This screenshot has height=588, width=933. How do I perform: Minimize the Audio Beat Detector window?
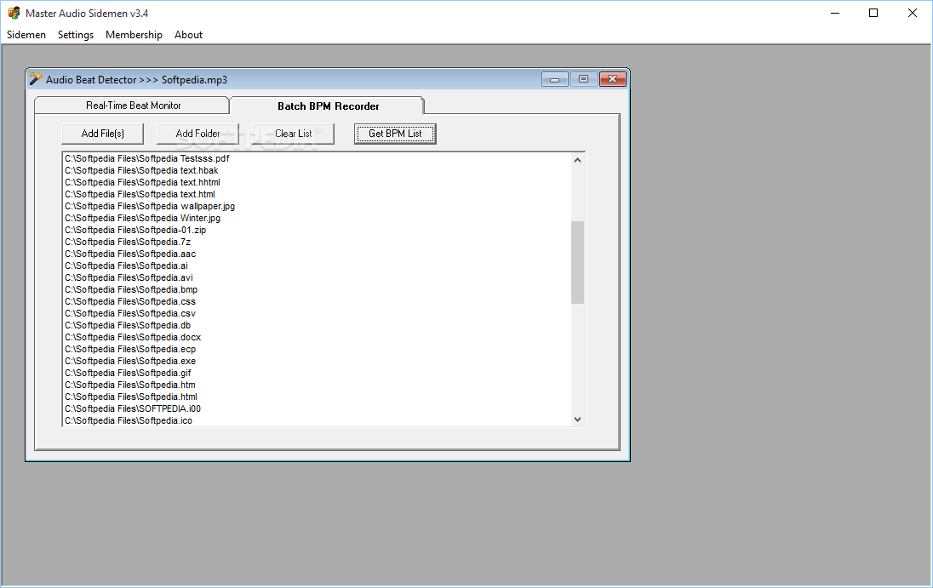[x=554, y=79]
